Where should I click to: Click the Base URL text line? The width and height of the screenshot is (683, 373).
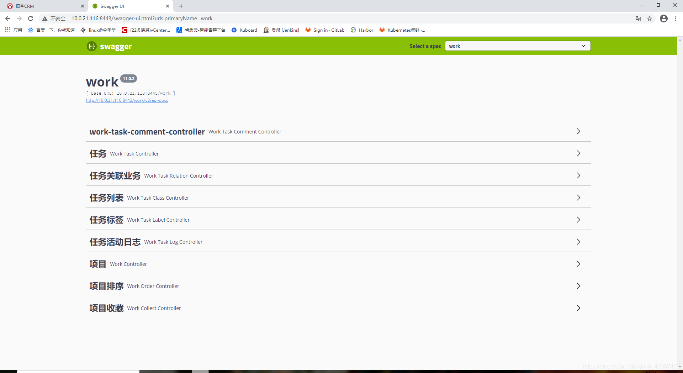131,93
